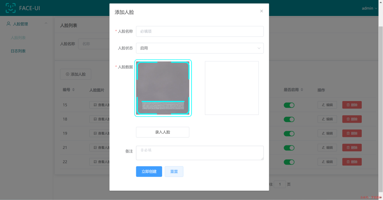Click 删除 for row 19
The width and height of the screenshot is (383, 200).
coord(352,133)
